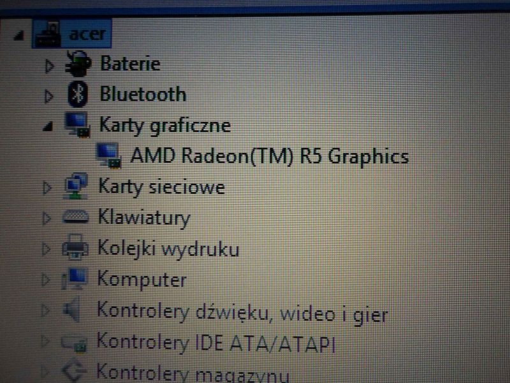Click the sound controllers speaker icon

[x=73, y=312]
